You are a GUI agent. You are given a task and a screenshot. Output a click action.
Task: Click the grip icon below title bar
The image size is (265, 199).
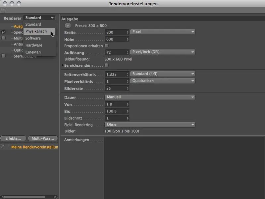click(4, 10)
